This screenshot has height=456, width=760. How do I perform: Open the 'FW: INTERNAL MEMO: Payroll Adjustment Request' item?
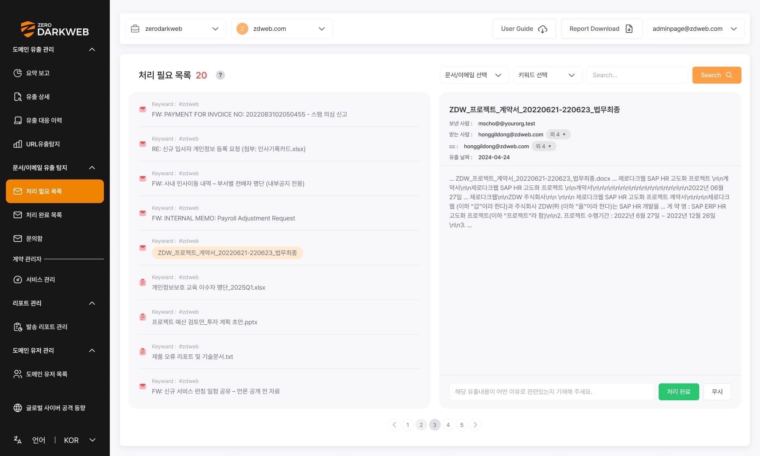(279, 213)
